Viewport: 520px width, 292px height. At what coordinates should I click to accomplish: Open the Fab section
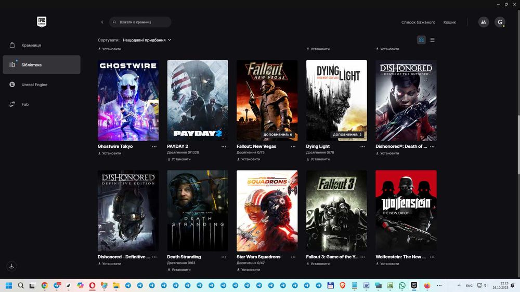[x=42, y=104]
